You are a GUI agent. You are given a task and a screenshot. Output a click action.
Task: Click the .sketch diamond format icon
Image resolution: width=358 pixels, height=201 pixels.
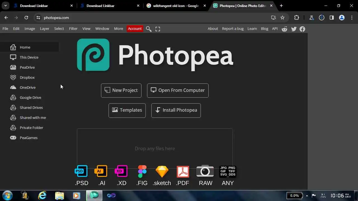pyautogui.click(x=162, y=172)
